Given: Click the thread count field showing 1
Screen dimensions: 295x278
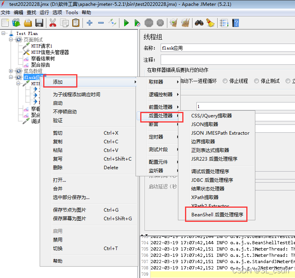Looking at the screenshot, I should click(x=246, y=106).
